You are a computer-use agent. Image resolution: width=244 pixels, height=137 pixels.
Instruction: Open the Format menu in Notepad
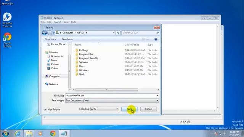(57, 22)
